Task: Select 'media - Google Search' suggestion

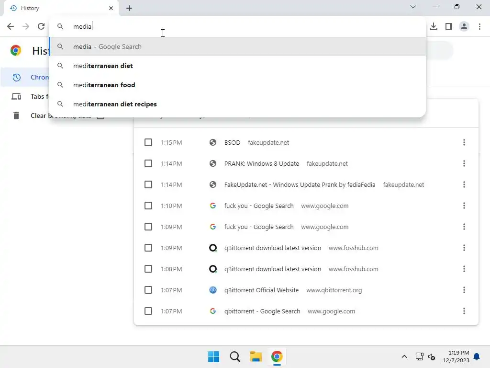Action: pos(237,46)
